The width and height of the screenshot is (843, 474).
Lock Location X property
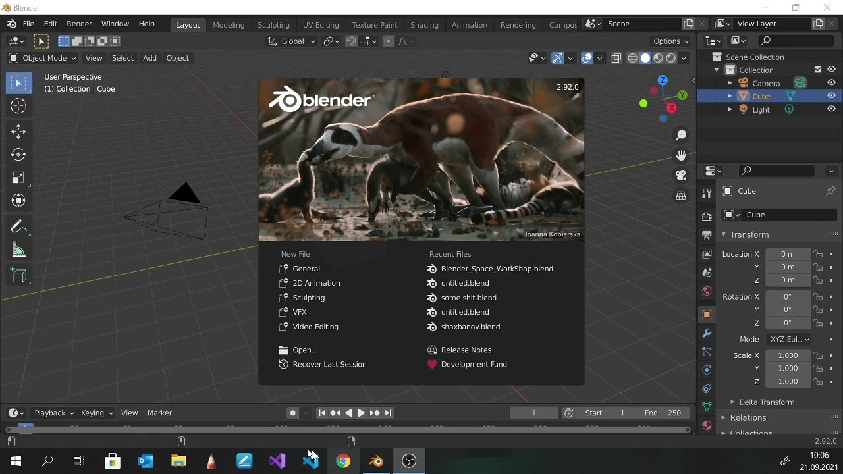pos(817,254)
